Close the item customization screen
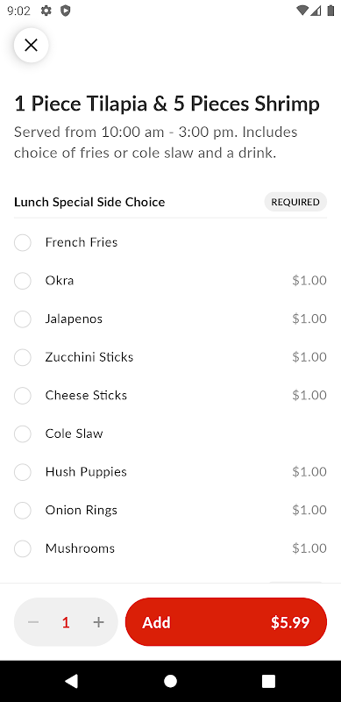 [x=31, y=45]
